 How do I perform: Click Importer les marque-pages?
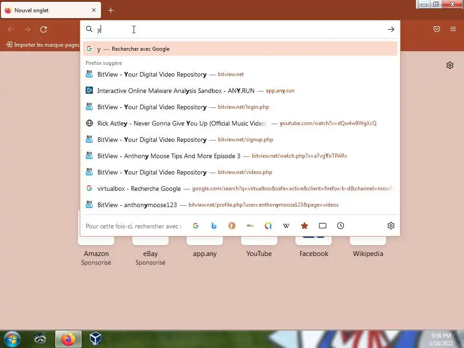coord(43,45)
